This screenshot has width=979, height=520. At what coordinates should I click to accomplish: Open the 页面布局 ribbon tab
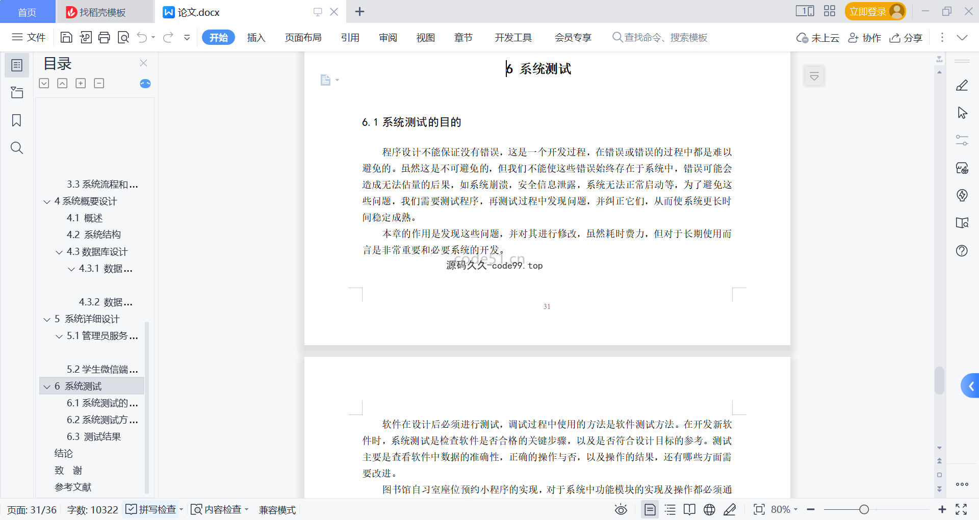tap(303, 37)
